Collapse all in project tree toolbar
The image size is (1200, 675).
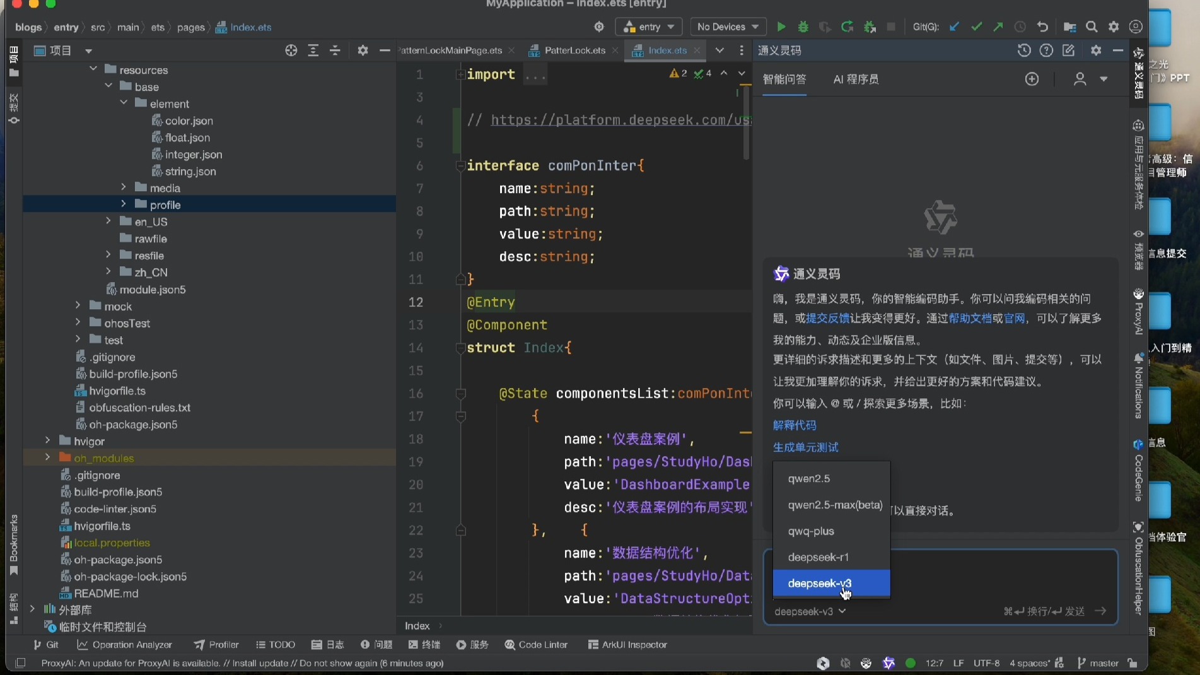(x=335, y=50)
